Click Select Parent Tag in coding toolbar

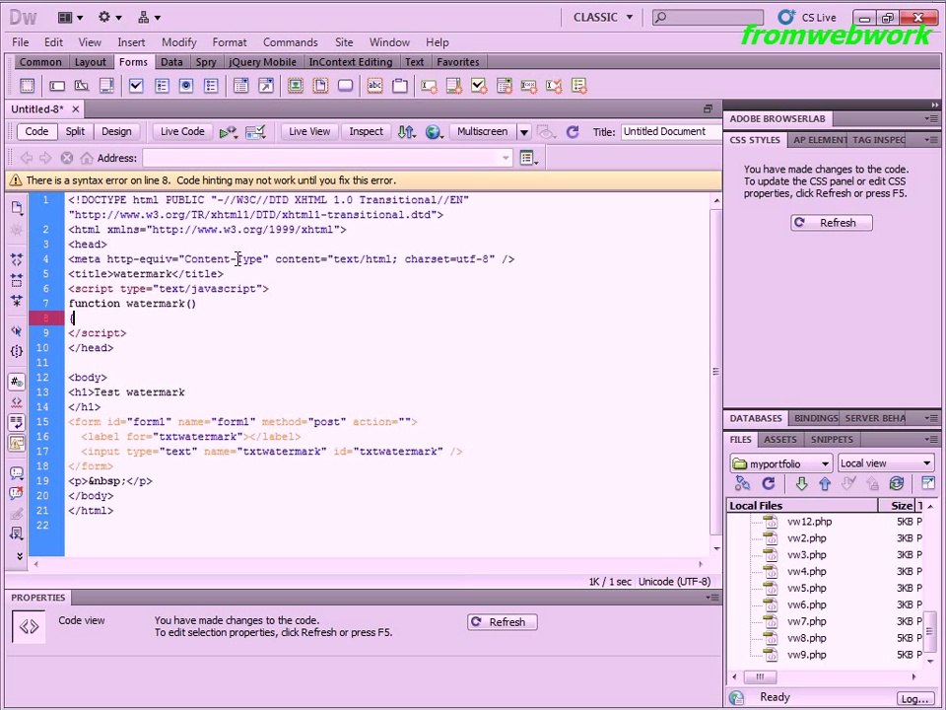(17, 331)
